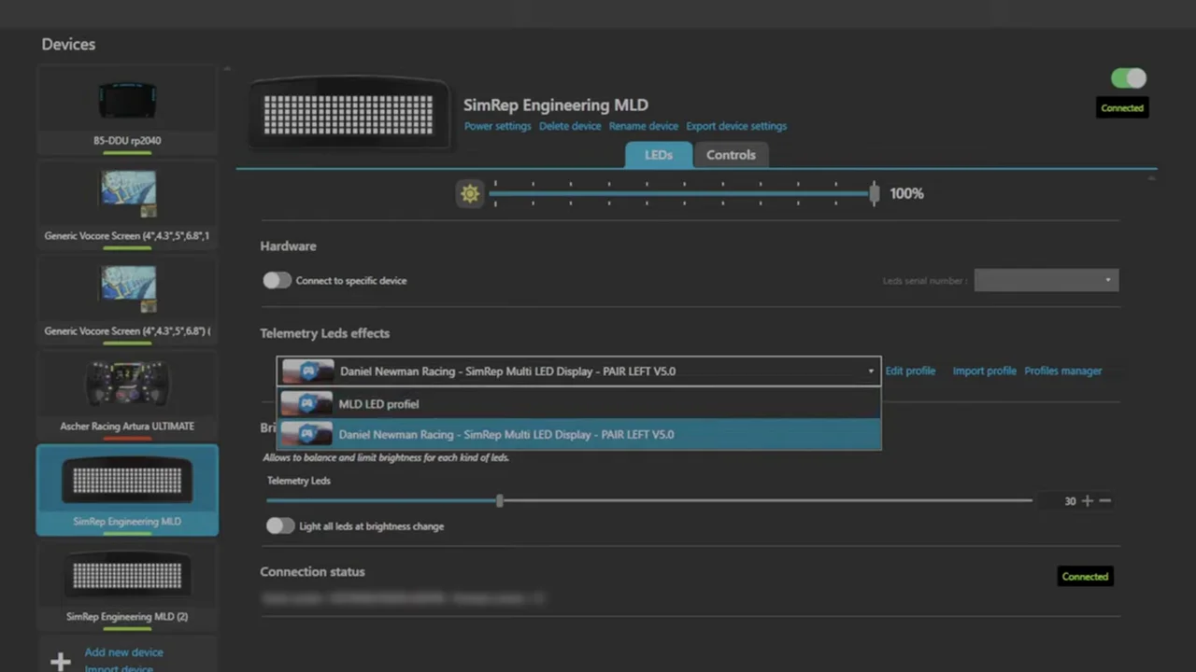This screenshot has width=1196, height=672.
Task: Click the SimRep Engineering MLD header image
Action: pos(349,114)
